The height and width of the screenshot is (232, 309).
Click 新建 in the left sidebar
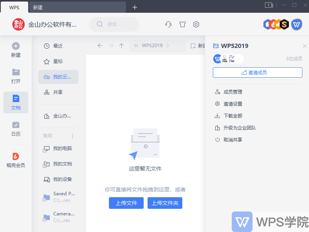pos(16,50)
